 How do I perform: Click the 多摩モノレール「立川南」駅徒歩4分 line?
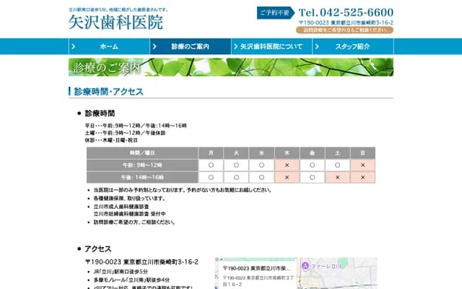click(x=131, y=280)
